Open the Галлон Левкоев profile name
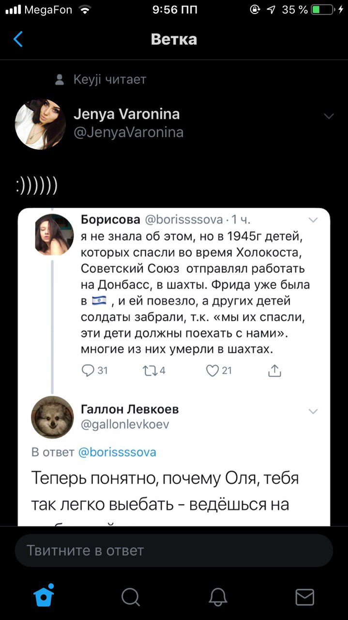The height and width of the screenshot is (620, 348). pyautogui.click(x=130, y=409)
